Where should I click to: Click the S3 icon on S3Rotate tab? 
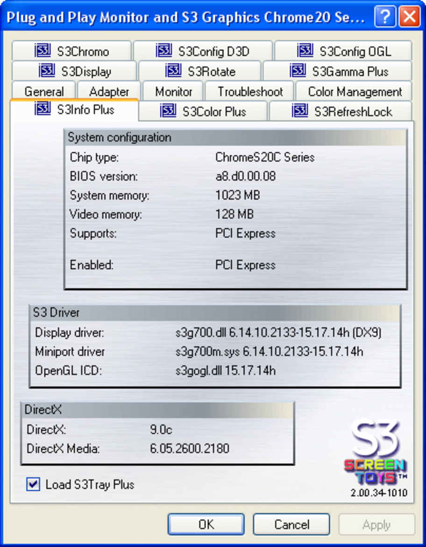point(173,71)
